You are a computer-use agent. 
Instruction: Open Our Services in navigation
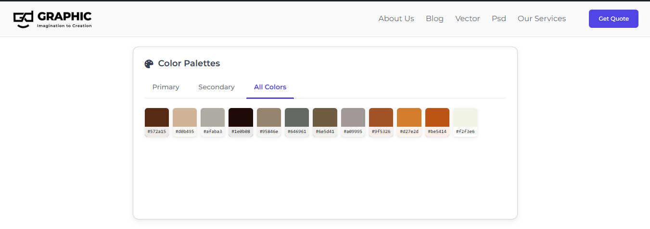point(542,19)
